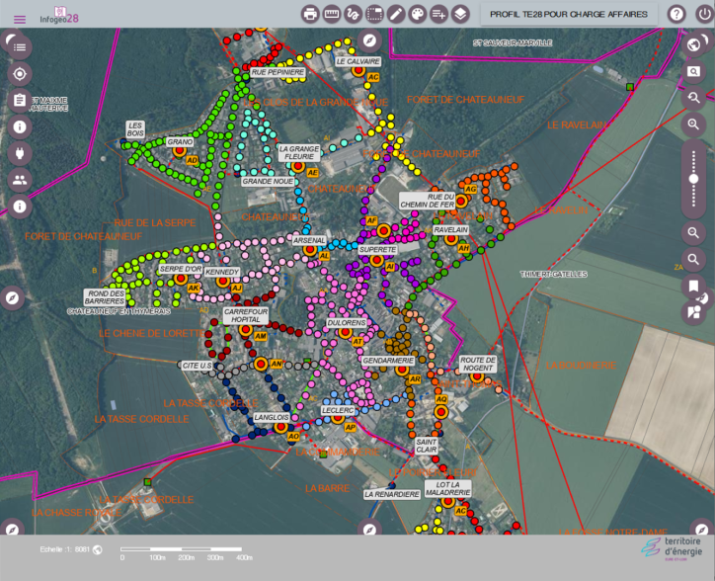
Task: Click the help question mark icon
Action: (x=676, y=14)
